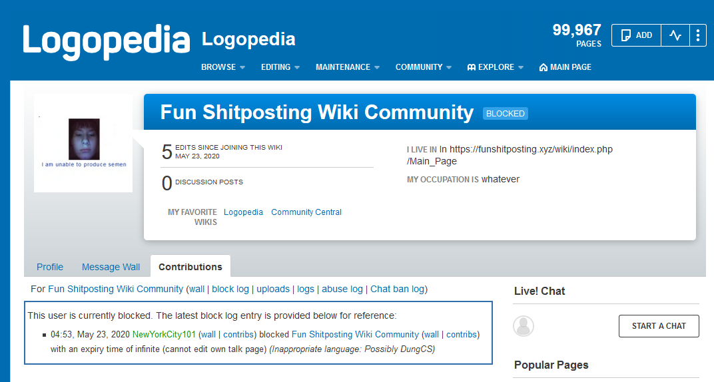Open the logs link

[306, 289]
